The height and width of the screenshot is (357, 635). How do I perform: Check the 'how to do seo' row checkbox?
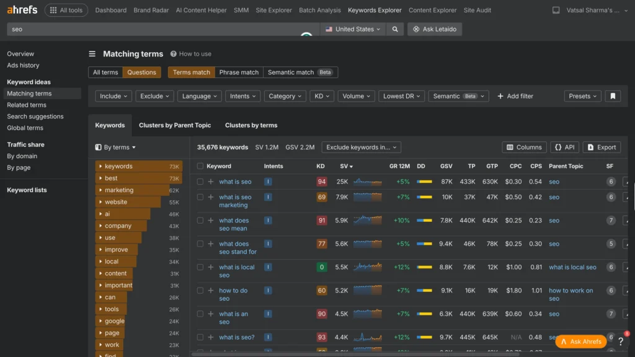pyautogui.click(x=200, y=291)
